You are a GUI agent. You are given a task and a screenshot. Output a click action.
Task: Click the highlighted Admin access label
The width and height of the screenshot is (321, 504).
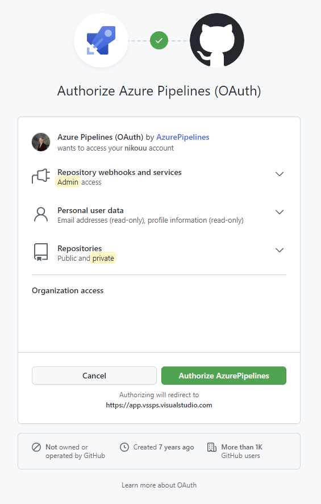coord(68,182)
